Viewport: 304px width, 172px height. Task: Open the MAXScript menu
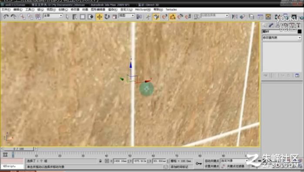[x=143, y=10]
